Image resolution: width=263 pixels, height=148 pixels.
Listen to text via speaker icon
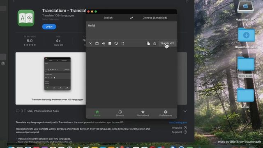(x=103, y=44)
